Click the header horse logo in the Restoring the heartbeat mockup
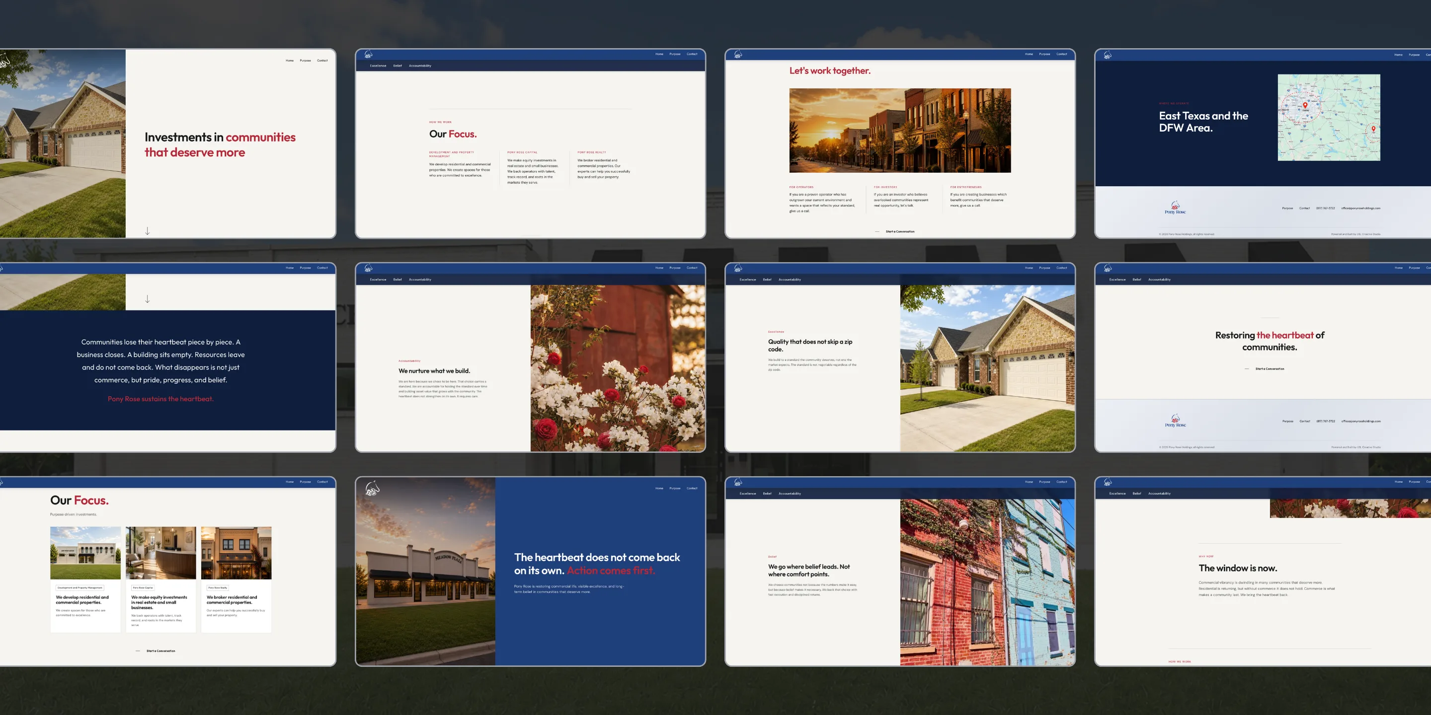1431x715 pixels. tap(1107, 268)
